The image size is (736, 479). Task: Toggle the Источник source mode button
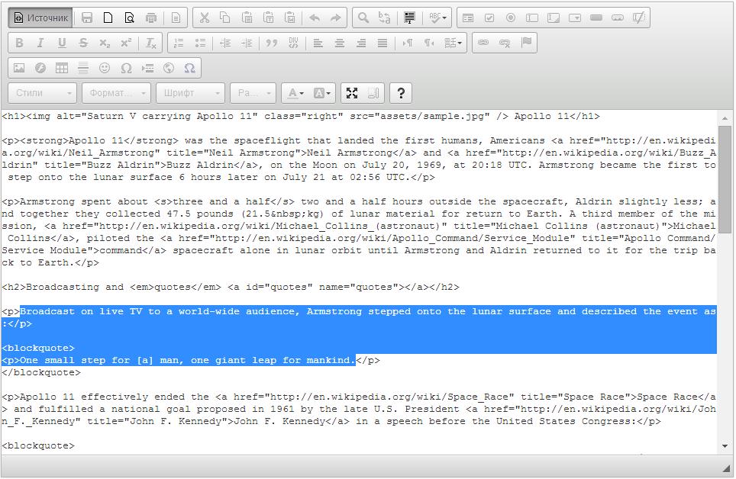pos(40,18)
